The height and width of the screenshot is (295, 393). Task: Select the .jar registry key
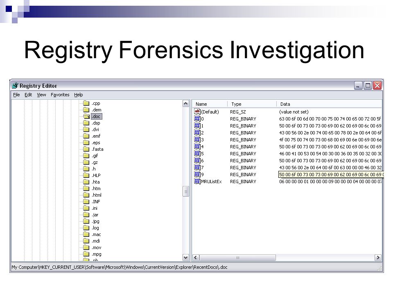(95, 215)
